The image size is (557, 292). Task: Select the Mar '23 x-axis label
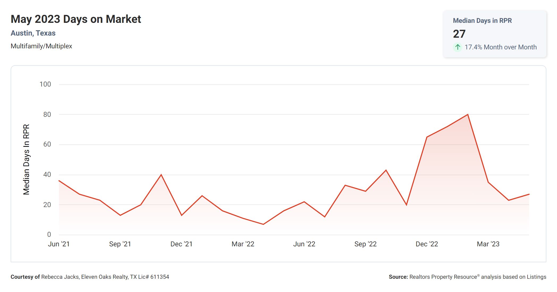coord(488,244)
